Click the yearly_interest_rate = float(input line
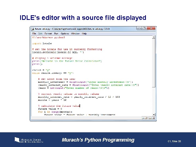The image size is (196, 147). click(88, 85)
